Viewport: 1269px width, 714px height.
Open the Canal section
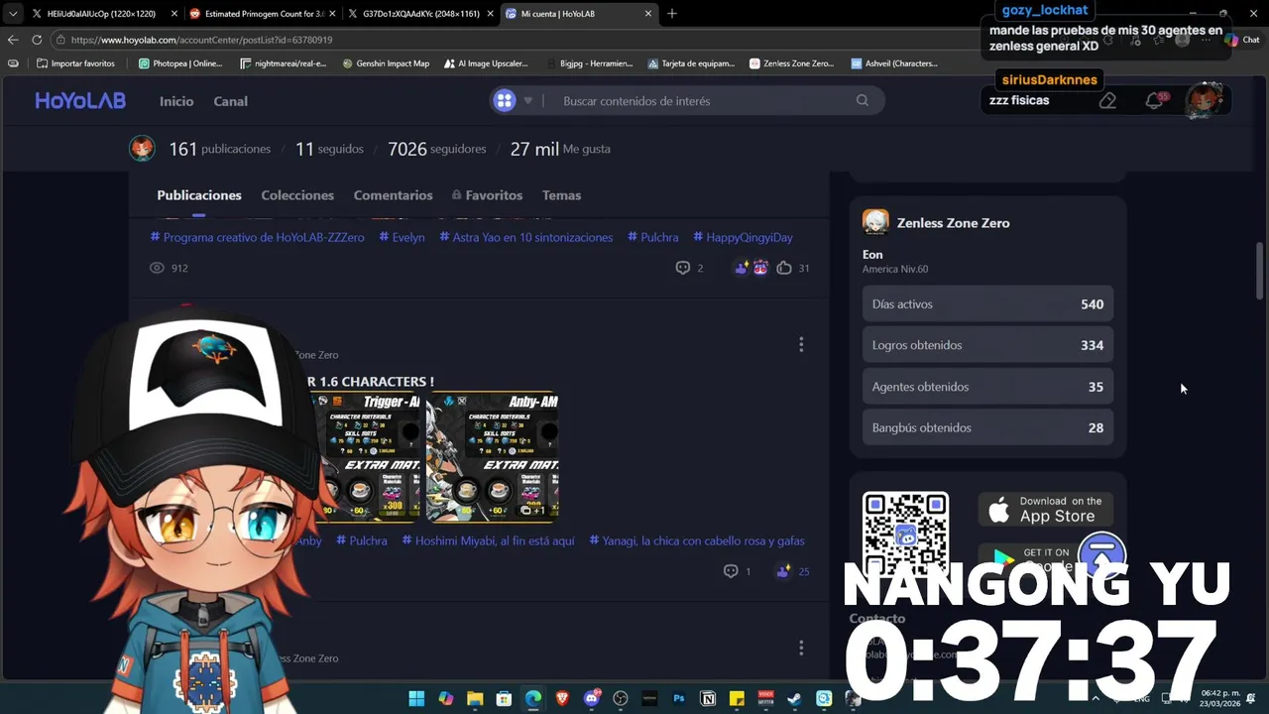(231, 101)
